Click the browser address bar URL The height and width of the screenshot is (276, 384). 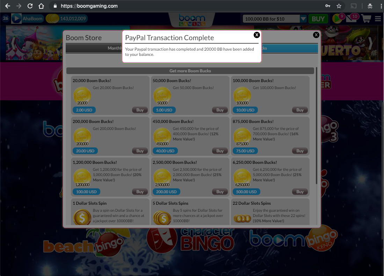point(89,6)
